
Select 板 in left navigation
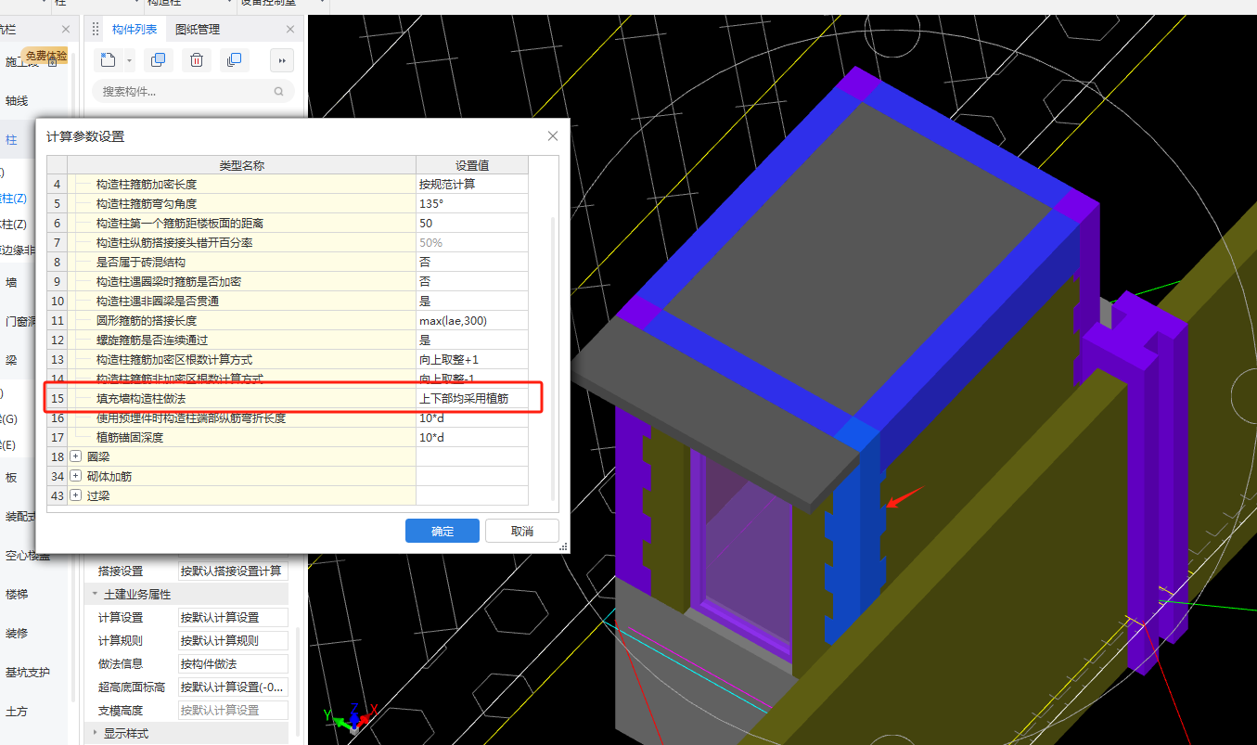tap(11, 477)
